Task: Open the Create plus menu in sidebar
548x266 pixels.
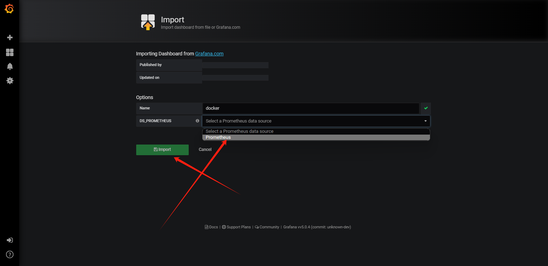Action: (x=10, y=37)
